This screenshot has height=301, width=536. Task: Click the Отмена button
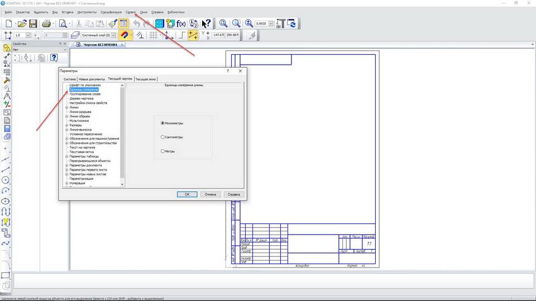(210, 195)
